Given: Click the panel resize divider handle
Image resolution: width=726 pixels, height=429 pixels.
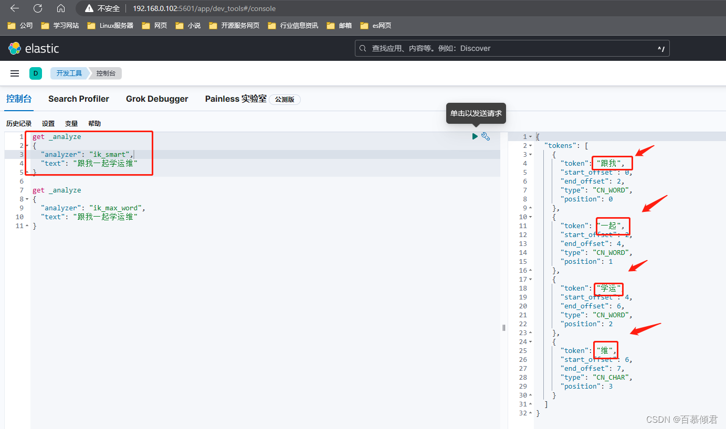Looking at the screenshot, I should [x=504, y=327].
